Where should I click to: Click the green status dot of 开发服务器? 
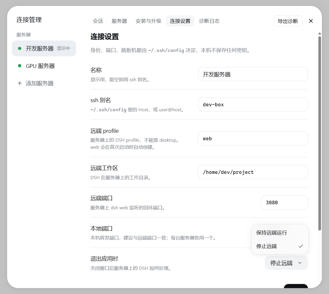[x=20, y=48]
